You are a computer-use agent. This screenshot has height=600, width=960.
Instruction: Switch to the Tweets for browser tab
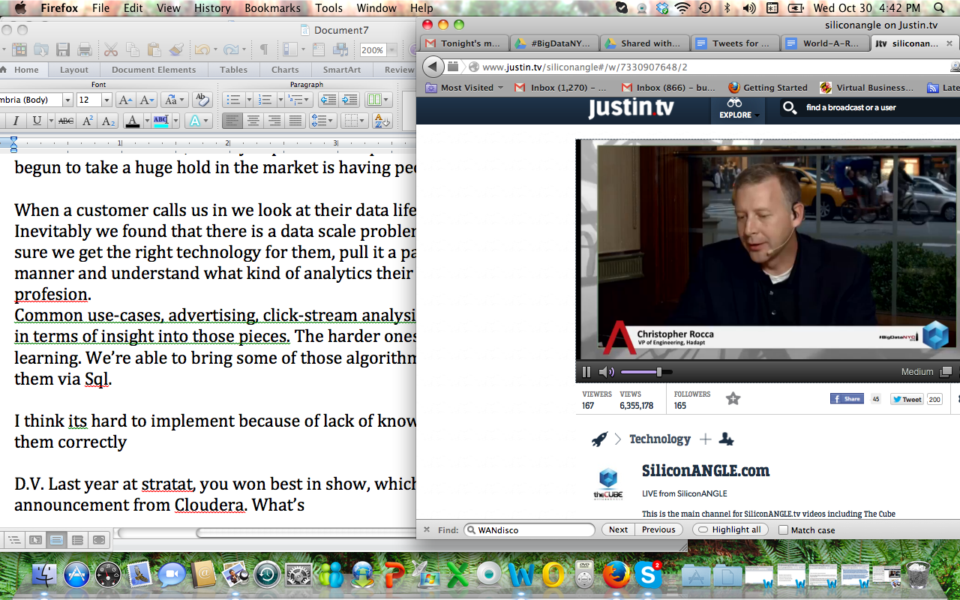point(733,43)
